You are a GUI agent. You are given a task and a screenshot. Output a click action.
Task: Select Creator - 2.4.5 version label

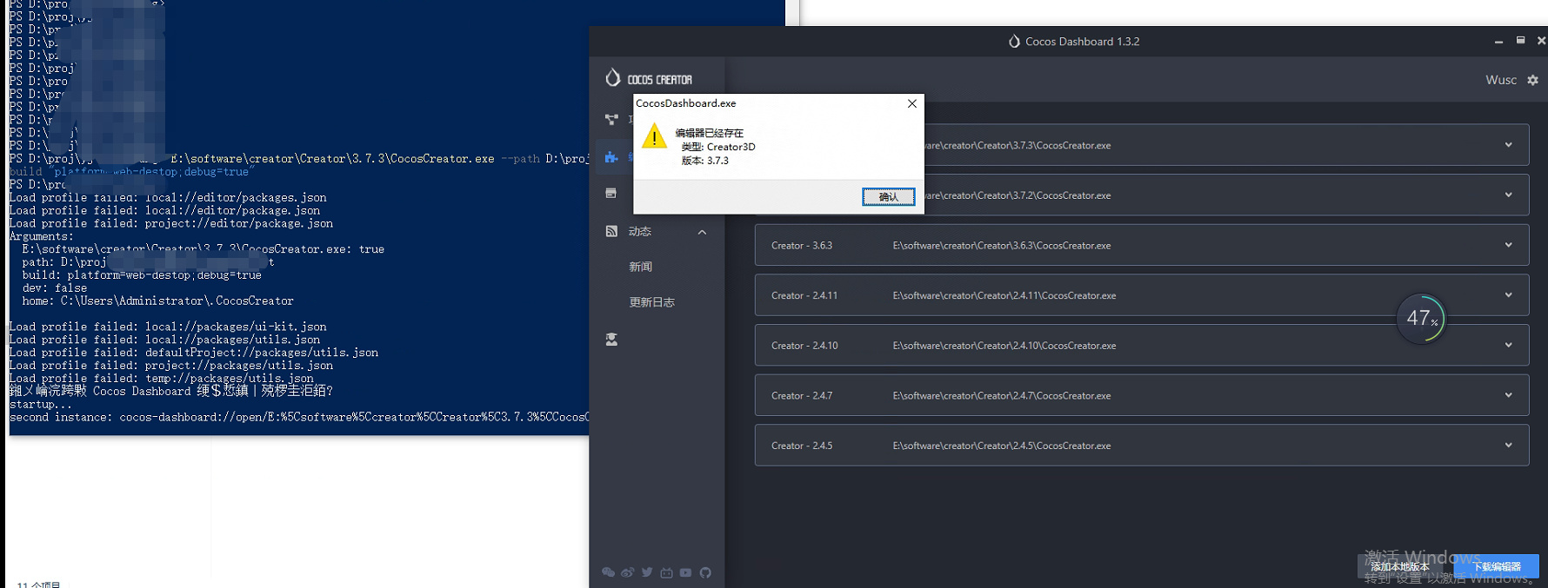click(802, 446)
